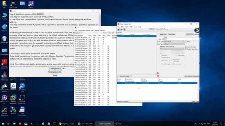Viewport: 225px width, 126px height.
Task: Click Change pointer button in Step 8 window
Action: [55, 72]
